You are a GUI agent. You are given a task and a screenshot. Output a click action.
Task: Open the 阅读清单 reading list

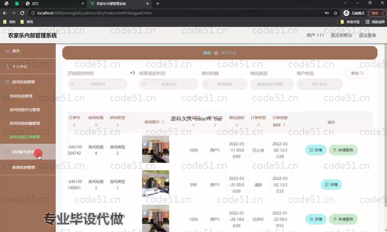(x=375, y=22)
